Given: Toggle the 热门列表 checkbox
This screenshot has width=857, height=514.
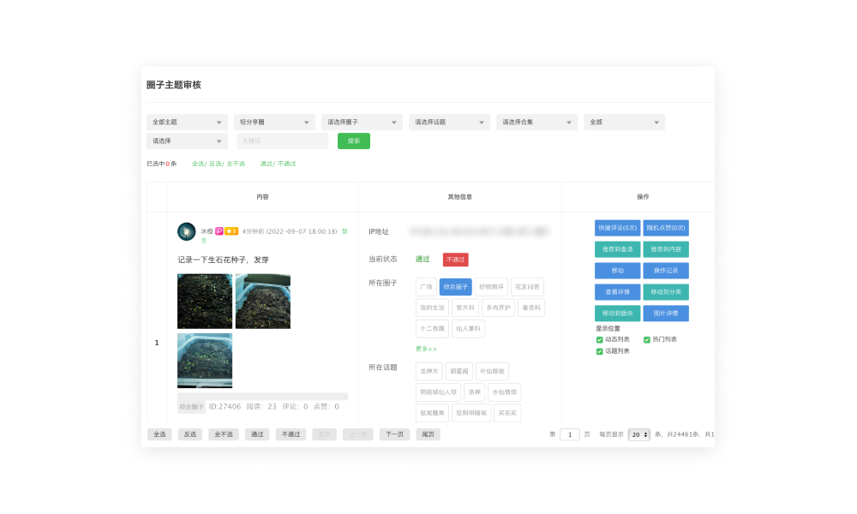Looking at the screenshot, I should [647, 339].
